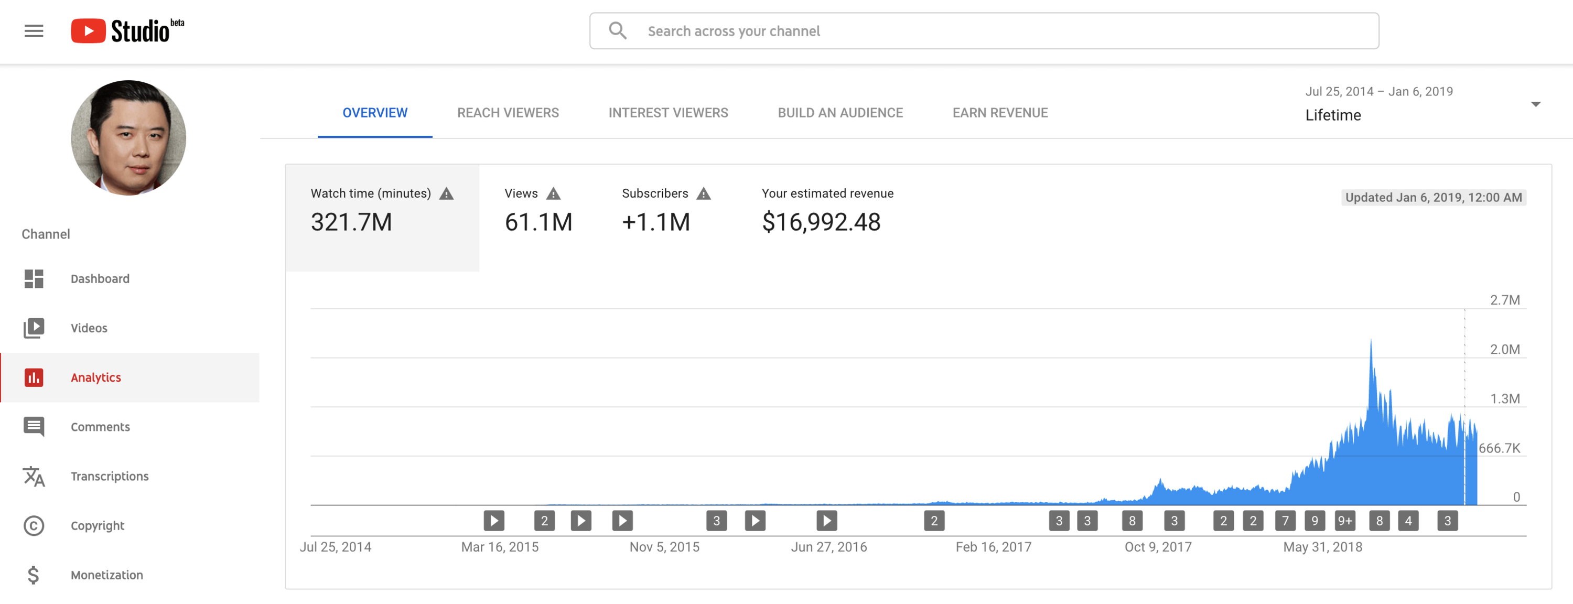This screenshot has width=1573, height=604.
Task: Click the YouTube Studio logo
Action: tap(127, 30)
